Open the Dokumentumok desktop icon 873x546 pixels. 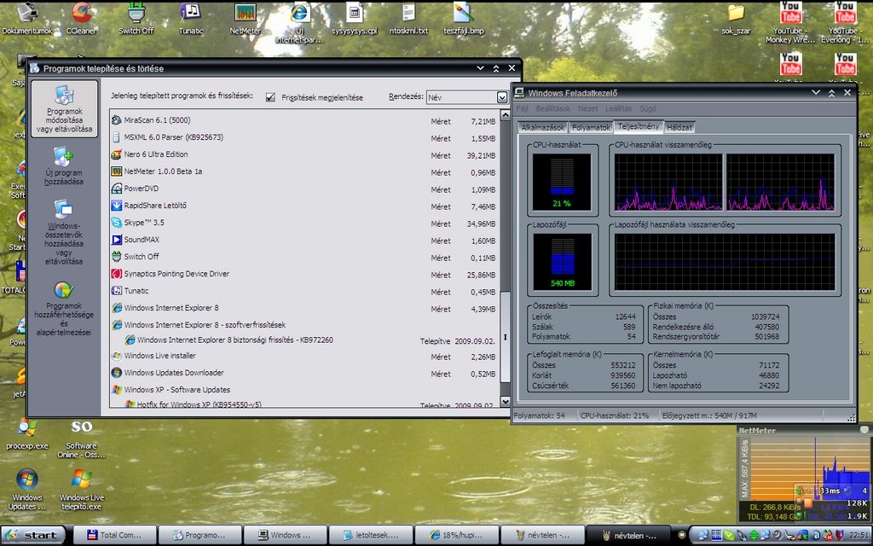[26, 19]
